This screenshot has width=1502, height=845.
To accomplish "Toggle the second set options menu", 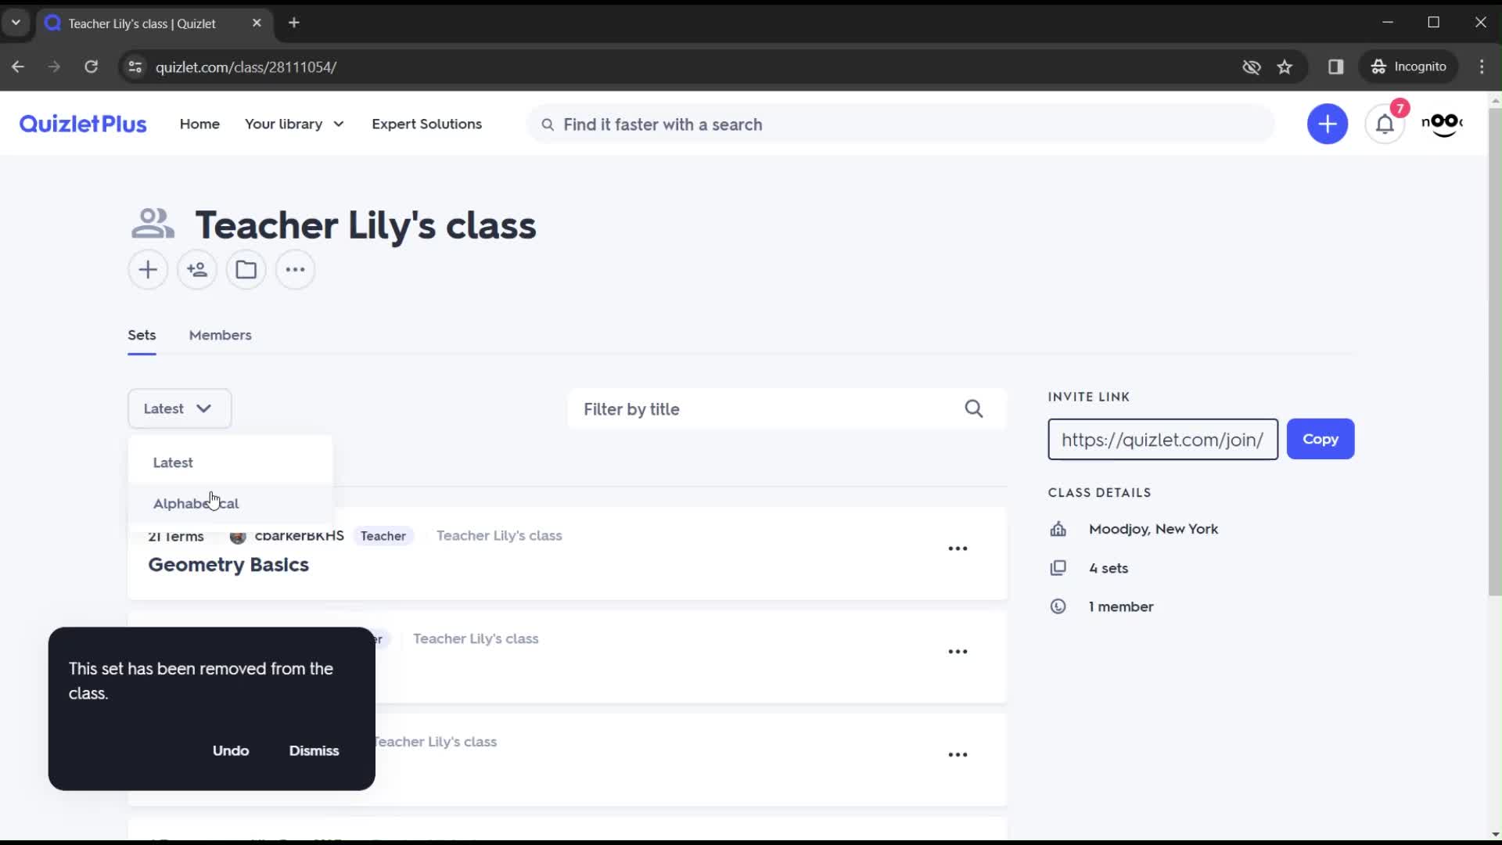I will [x=958, y=651].
